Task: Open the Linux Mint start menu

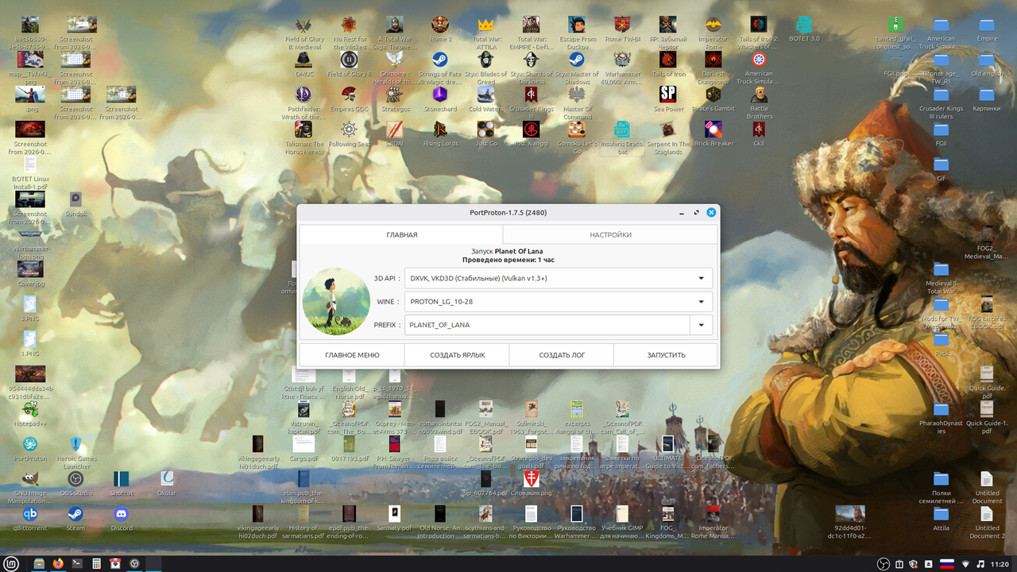Action: point(13,563)
